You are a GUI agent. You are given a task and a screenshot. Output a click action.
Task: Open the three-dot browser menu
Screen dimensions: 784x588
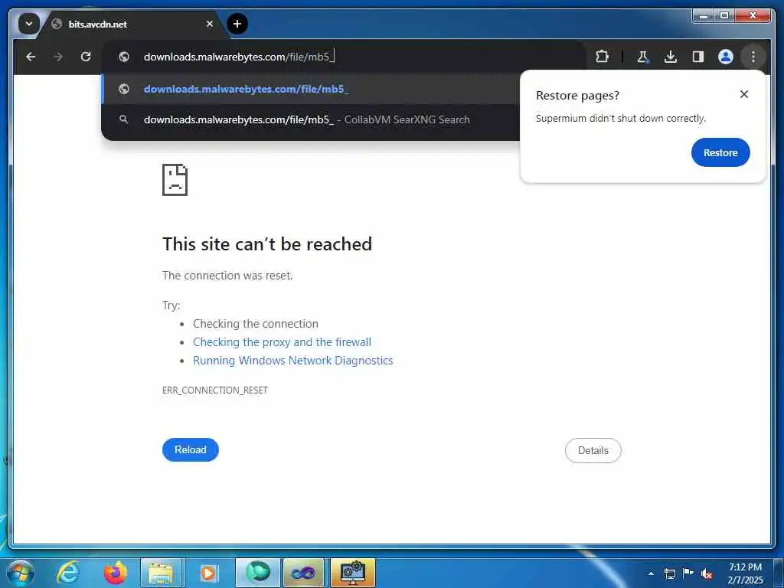pos(753,57)
